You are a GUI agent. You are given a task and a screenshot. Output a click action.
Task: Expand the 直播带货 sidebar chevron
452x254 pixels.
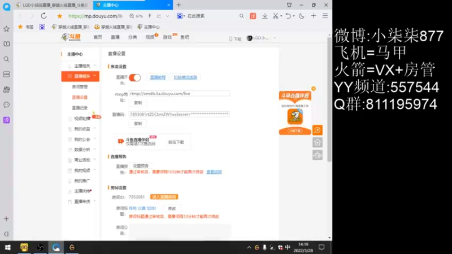point(94,202)
